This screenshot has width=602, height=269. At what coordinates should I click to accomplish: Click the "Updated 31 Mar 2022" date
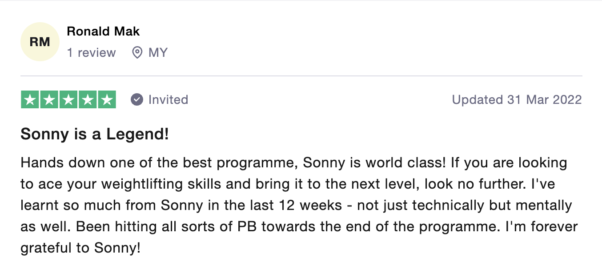(x=517, y=99)
